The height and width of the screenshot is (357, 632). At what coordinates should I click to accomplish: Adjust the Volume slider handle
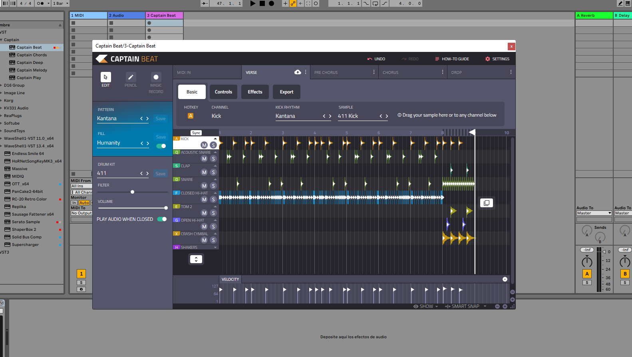click(166, 208)
